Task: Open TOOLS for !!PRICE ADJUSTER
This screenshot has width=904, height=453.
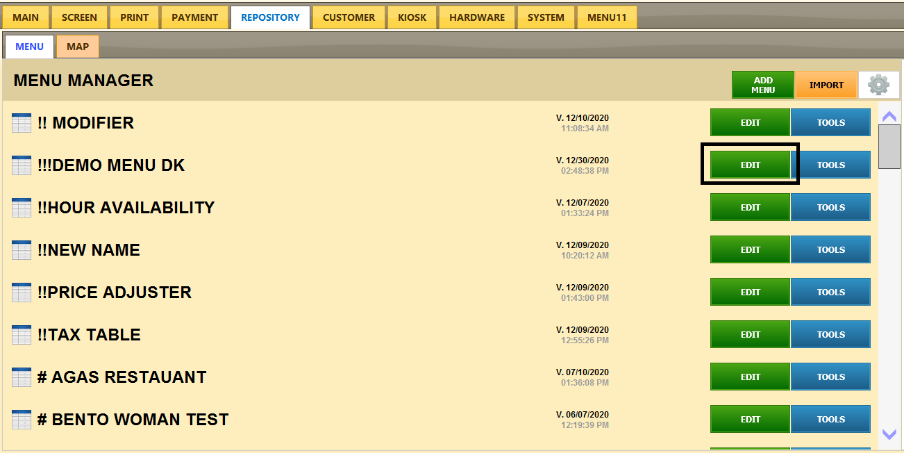Action: tap(830, 292)
